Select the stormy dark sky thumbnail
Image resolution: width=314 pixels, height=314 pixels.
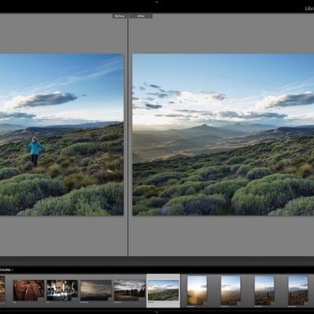coord(96,290)
